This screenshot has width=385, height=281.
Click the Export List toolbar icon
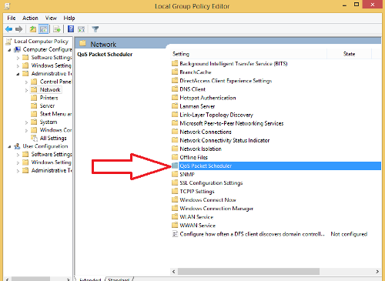click(x=57, y=29)
